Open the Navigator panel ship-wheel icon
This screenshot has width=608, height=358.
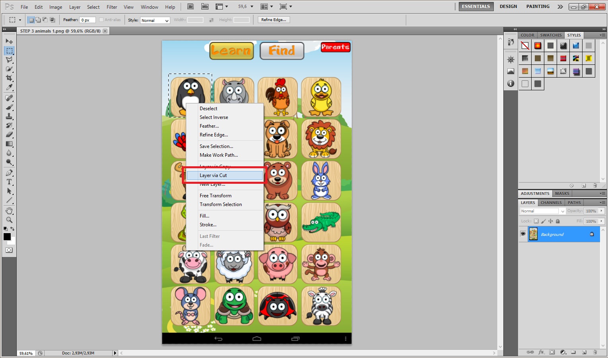511,60
